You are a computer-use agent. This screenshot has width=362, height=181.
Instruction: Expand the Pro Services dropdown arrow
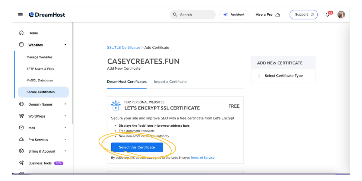point(65,139)
